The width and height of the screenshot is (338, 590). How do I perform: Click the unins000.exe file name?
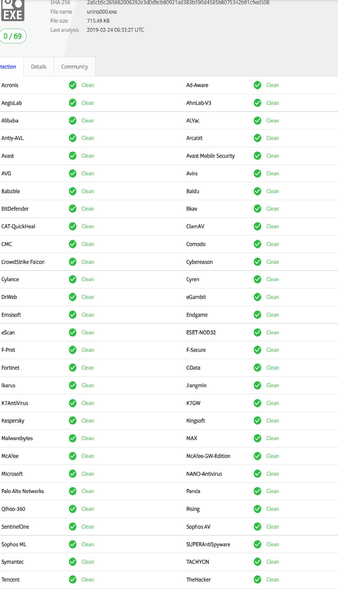tap(102, 12)
